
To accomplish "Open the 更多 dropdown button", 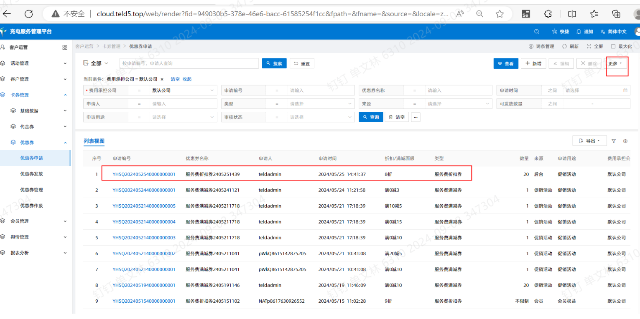I will coord(615,63).
